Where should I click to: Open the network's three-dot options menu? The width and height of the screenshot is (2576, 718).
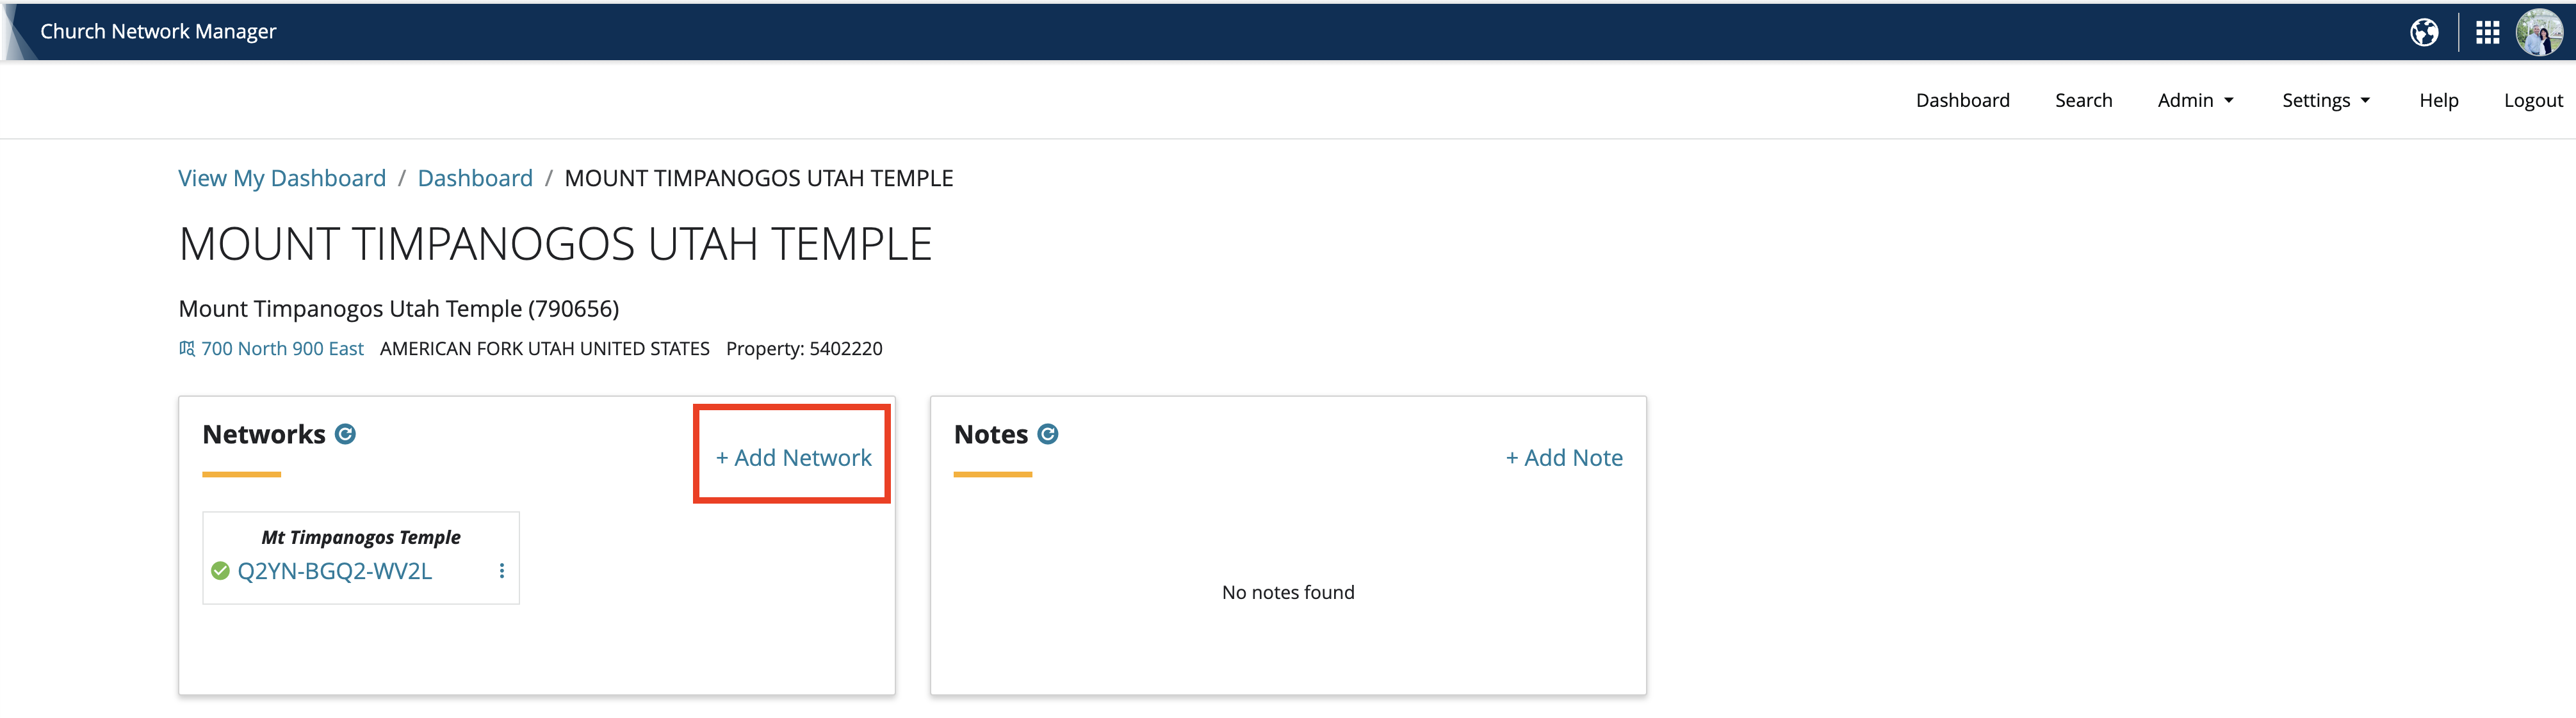click(x=502, y=571)
